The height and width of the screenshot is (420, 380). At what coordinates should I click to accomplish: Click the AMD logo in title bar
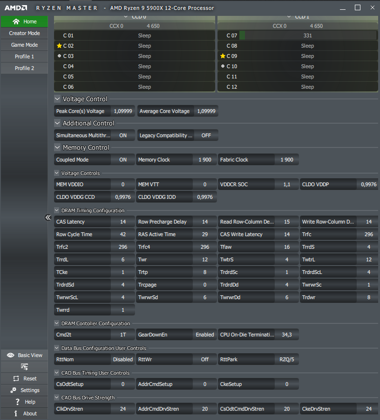(x=16, y=8)
